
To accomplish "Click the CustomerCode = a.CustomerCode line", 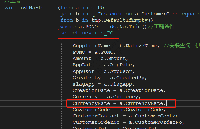I will tap(119, 110).
